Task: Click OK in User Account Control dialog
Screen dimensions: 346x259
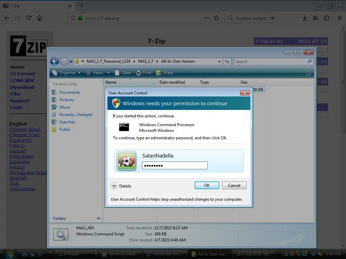Action: click(207, 185)
